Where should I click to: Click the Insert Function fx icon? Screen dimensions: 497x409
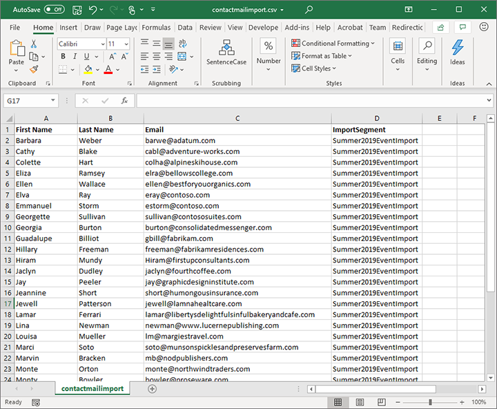tap(124, 101)
